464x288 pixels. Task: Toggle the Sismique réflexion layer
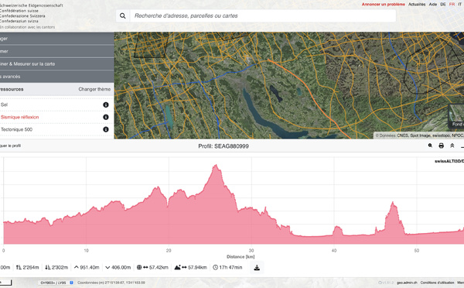pos(19,117)
